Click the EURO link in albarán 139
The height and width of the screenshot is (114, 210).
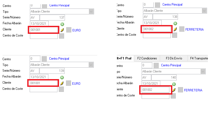76,83
